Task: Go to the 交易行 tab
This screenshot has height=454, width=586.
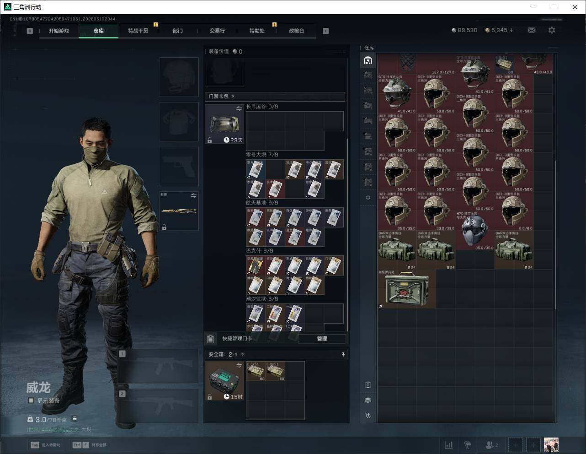Action: pos(217,31)
